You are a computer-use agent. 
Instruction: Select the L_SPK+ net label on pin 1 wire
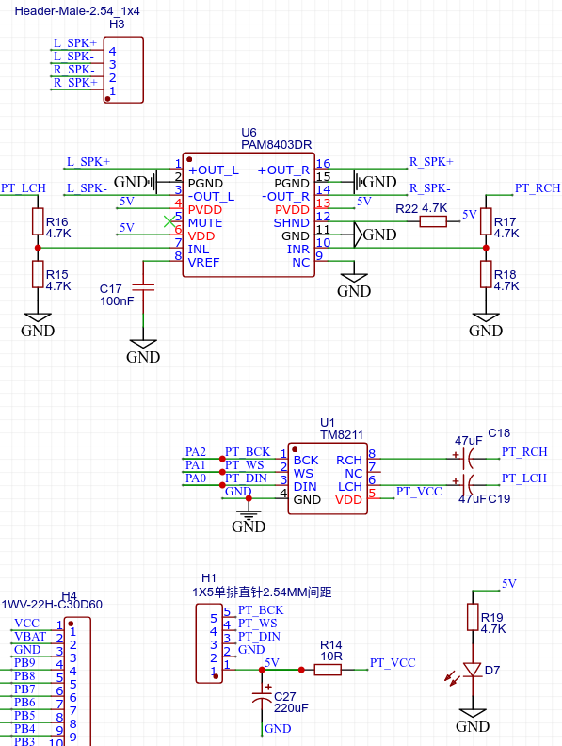tap(88, 162)
